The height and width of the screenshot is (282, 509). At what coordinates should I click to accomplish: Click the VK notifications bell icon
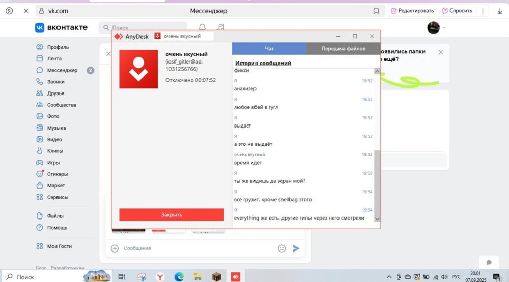click(202, 27)
